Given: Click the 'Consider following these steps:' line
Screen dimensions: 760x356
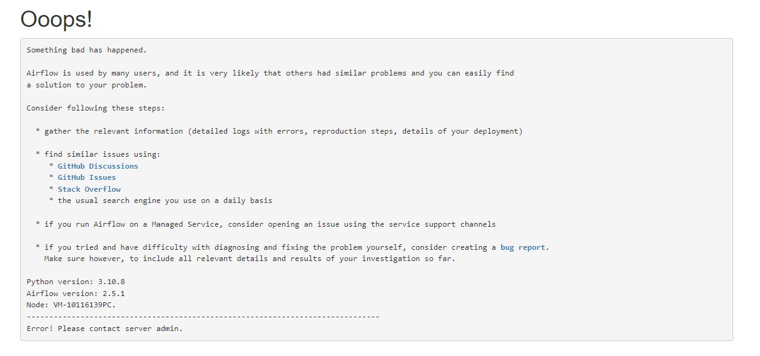Looking at the screenshot, I should (x=96, y=108).
